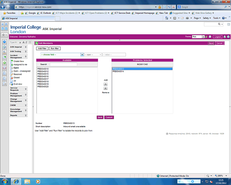Click the Remove arrow to move problem left
Image resolution: width=231 pixels, height=185 pixels.
[x=105, y=88]
